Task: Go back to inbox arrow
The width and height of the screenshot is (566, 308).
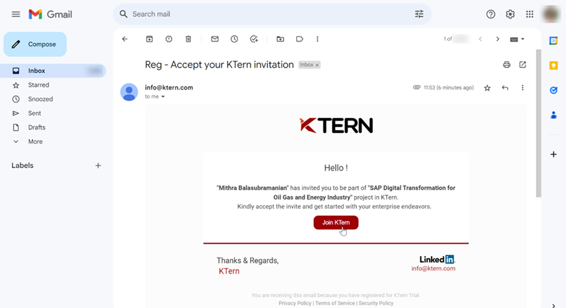Action: point(125,39)
